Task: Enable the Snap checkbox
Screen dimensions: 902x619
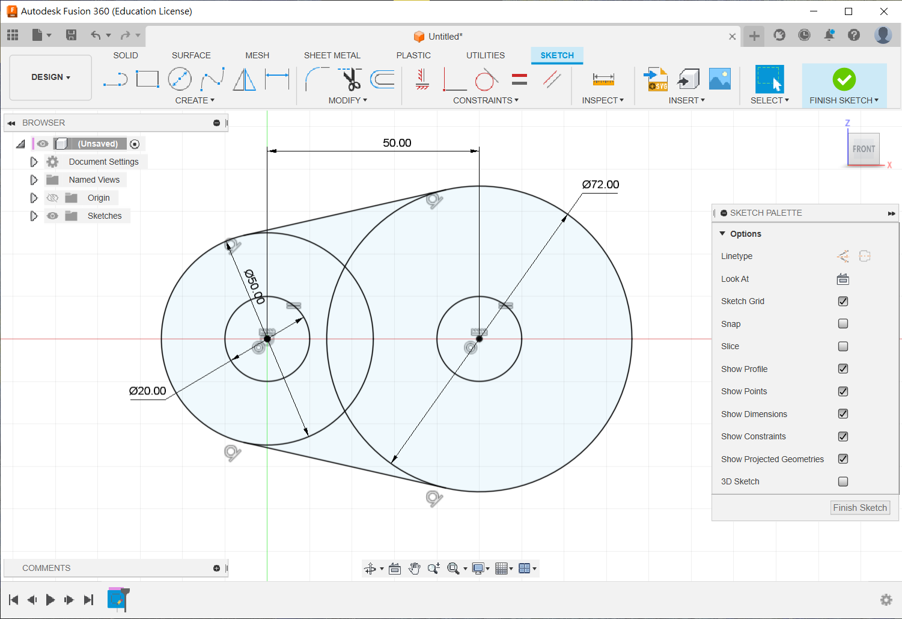Action: pyautogui.click(x=843, y=324)
